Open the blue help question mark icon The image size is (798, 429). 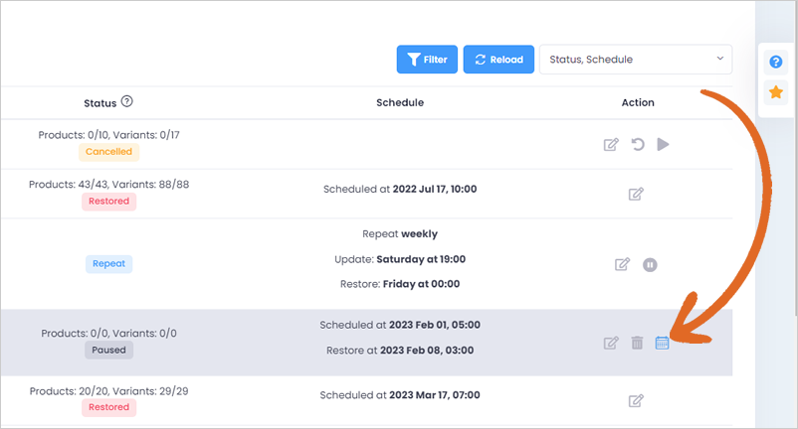(x=775, y=62)
